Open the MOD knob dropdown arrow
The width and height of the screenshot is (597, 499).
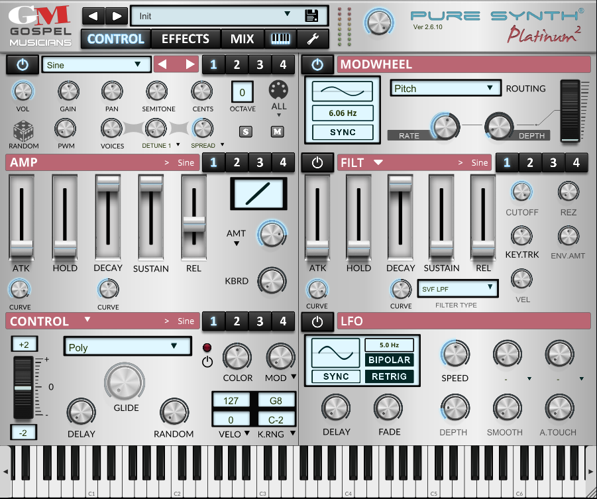click(294, 377)
